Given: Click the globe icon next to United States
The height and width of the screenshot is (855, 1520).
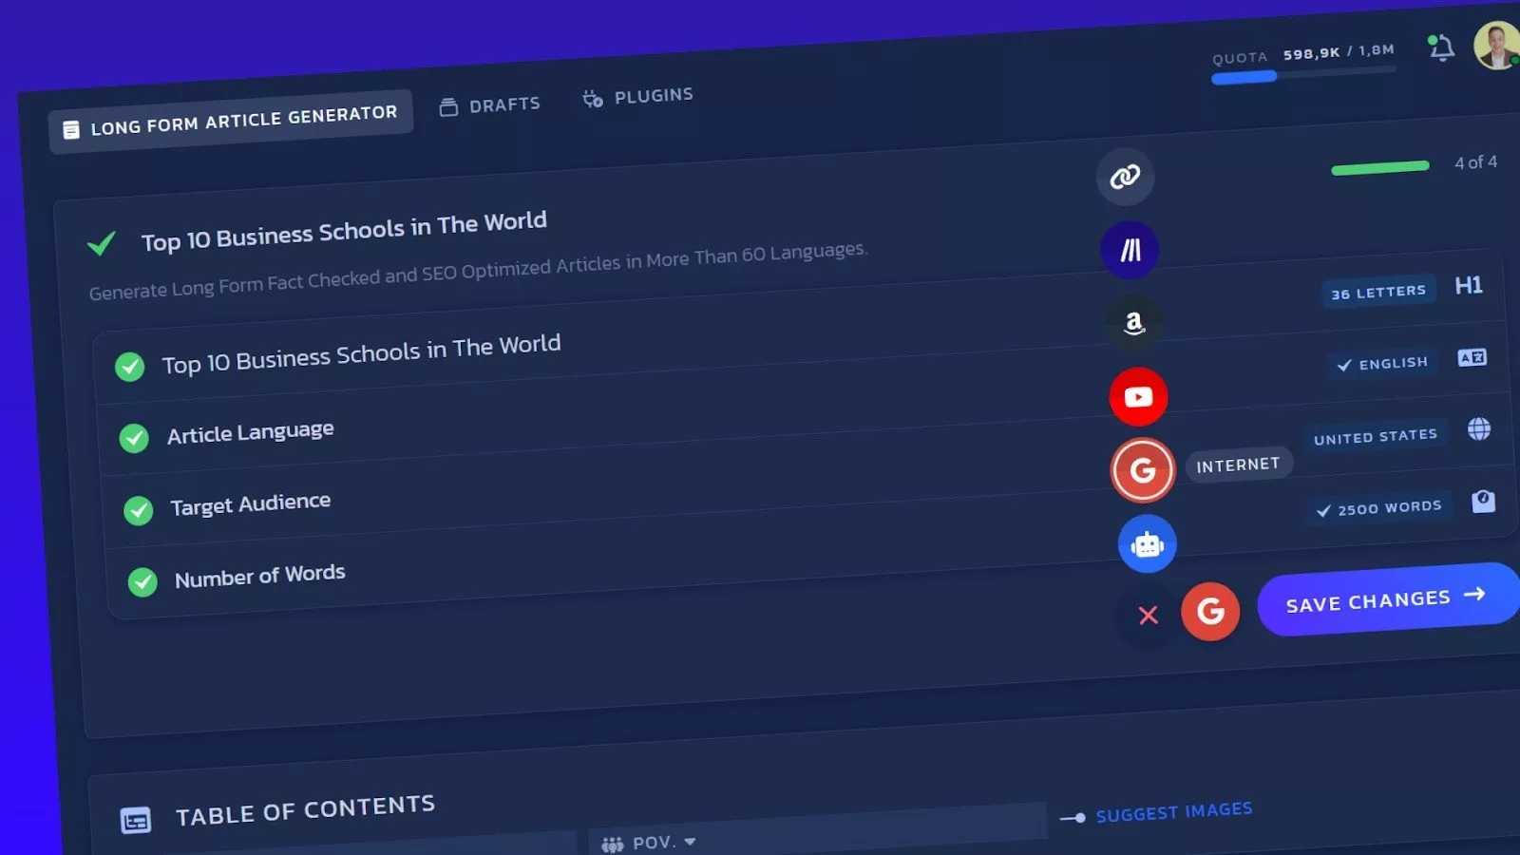Looking at the screenshot, I should pos(1478,429).
